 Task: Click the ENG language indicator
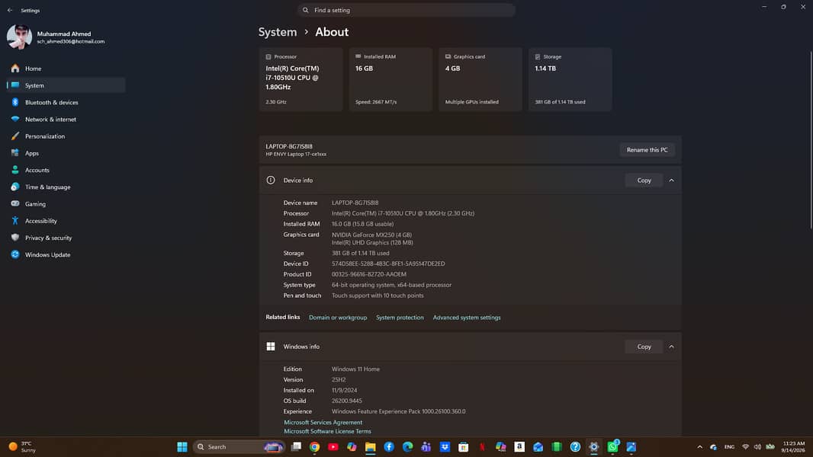coord(729,446)
